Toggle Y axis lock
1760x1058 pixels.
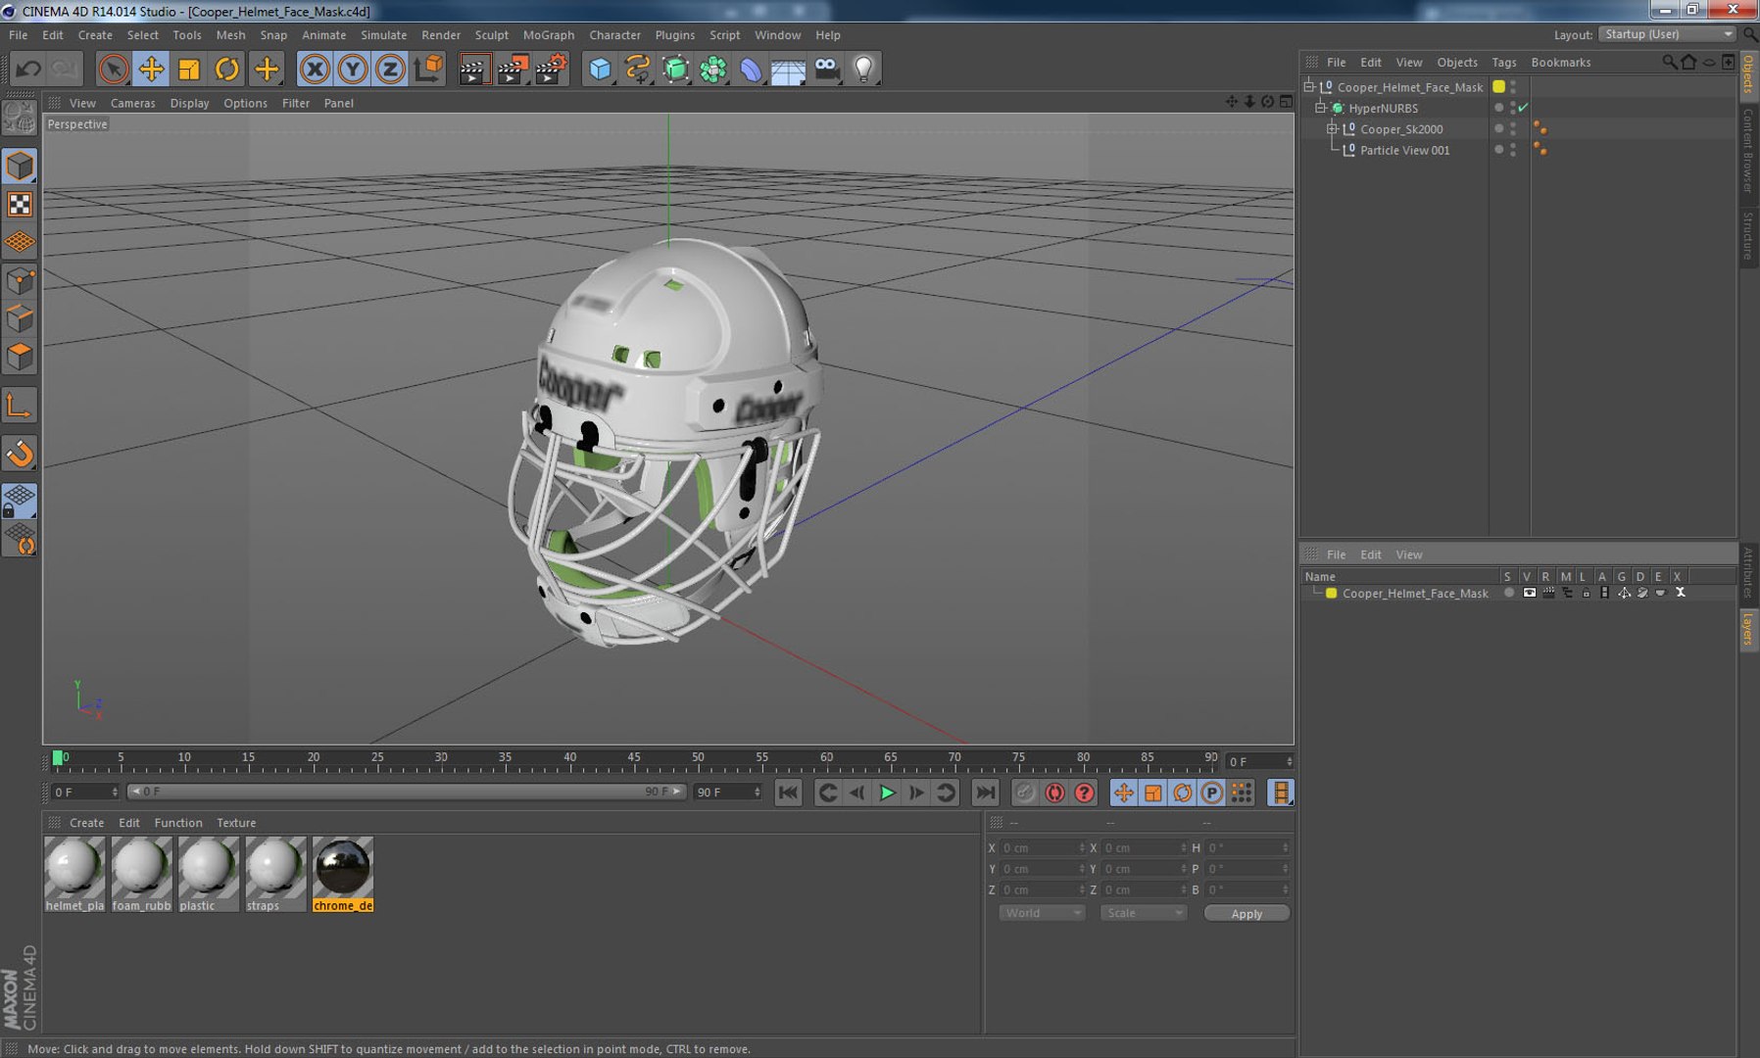[353, 69]
